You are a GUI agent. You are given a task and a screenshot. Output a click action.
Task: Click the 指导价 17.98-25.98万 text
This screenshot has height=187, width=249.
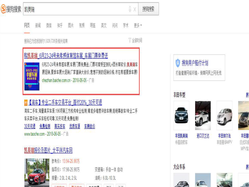coord(66,169)
